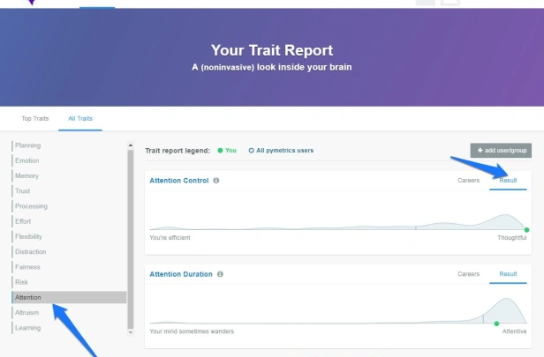
Task: Select Memory in the traits list
Action: pos(26,176)
